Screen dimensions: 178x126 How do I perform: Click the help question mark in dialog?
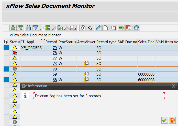tap(172, 120)
